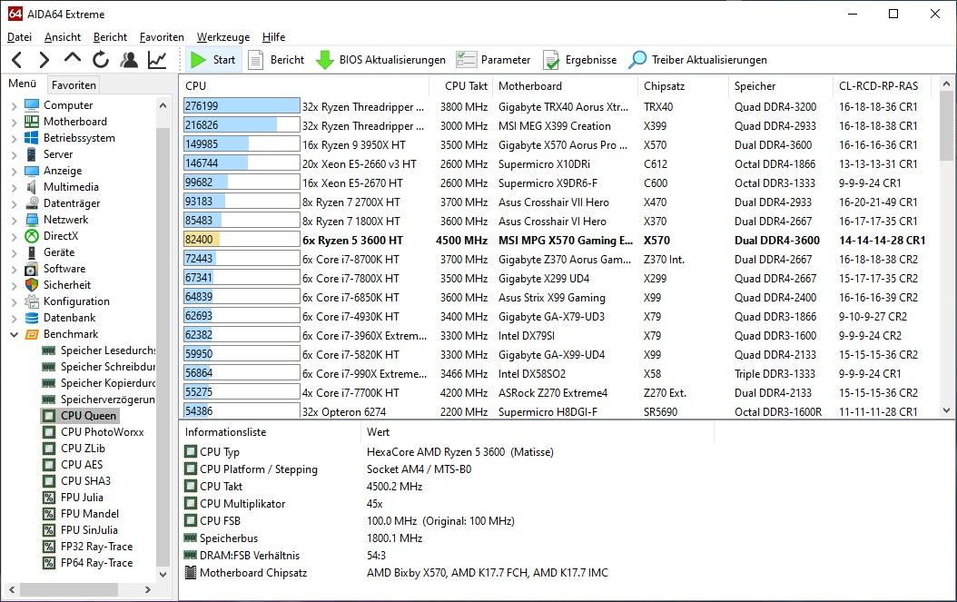Select FPU SinJulia benchmark icon
This screenshot has width=957, height=602.
49,530
